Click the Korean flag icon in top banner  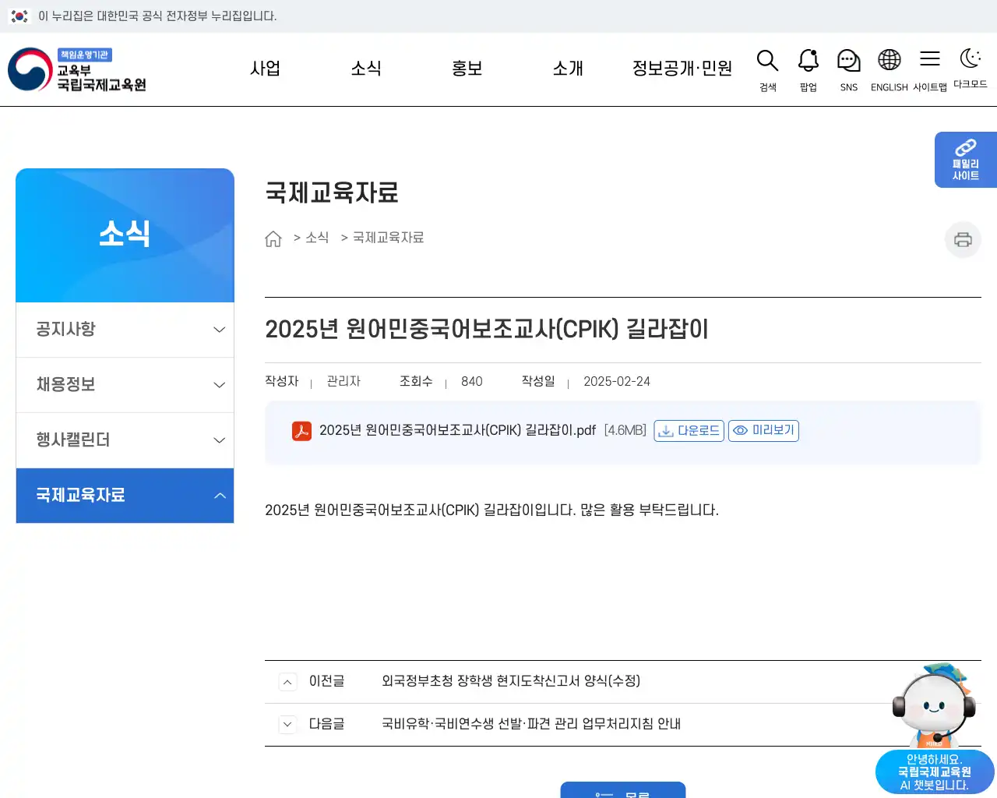point(19,16)
